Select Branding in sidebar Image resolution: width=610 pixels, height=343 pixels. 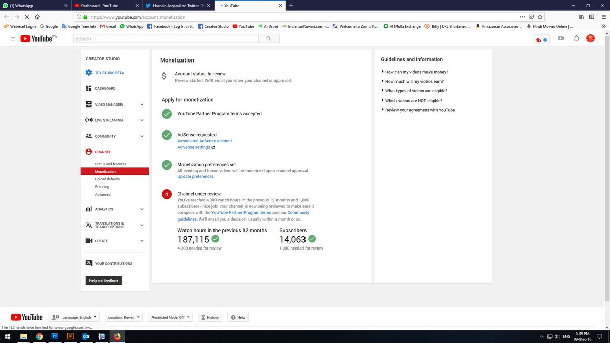(x=102, y=187)
